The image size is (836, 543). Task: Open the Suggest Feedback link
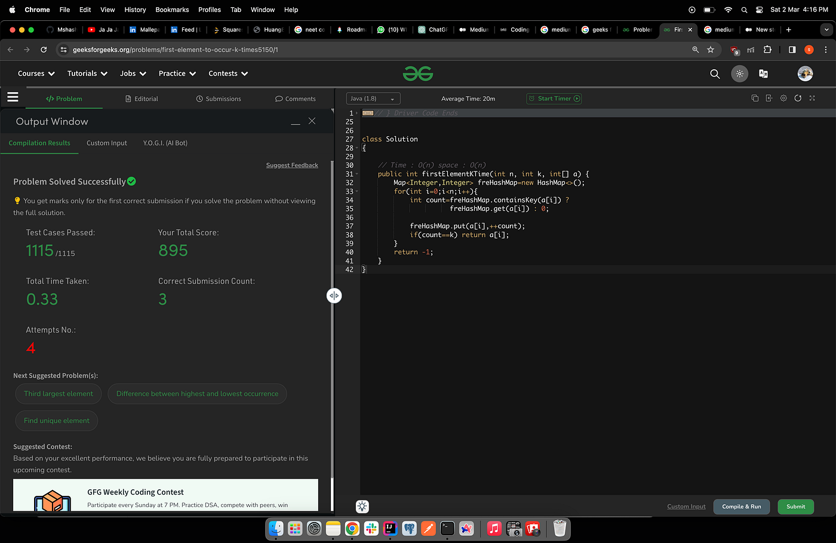(292, 165)
